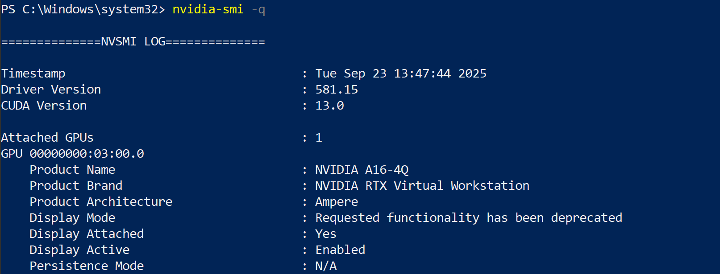Click driver version number 581.15

click(337, 90)
